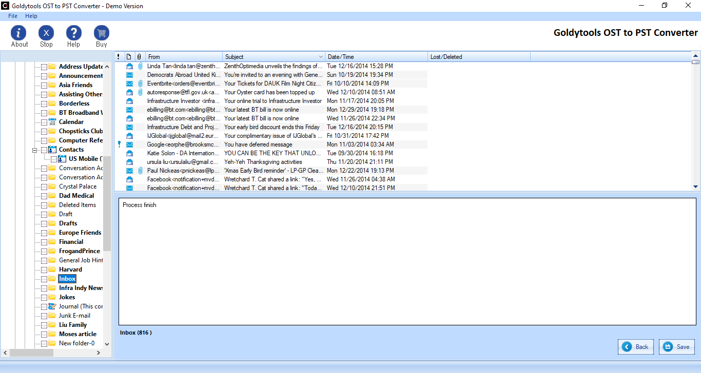Go Back to previous step
701x373 pixels.
[636, 347]
